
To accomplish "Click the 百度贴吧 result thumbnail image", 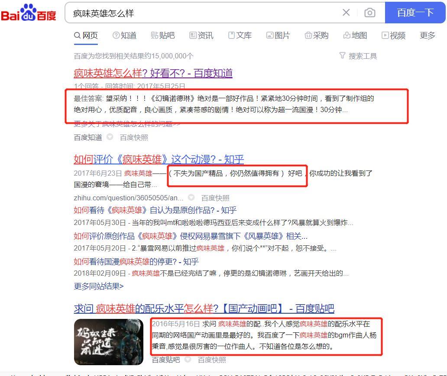I will click(109, 342).
